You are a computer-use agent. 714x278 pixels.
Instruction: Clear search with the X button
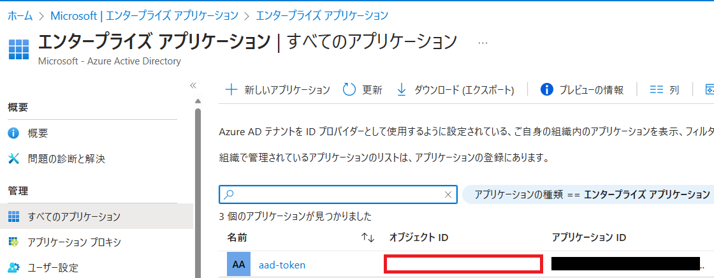(x=448, y=194)
